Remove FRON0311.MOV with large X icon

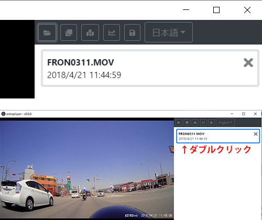coord(248,63)
